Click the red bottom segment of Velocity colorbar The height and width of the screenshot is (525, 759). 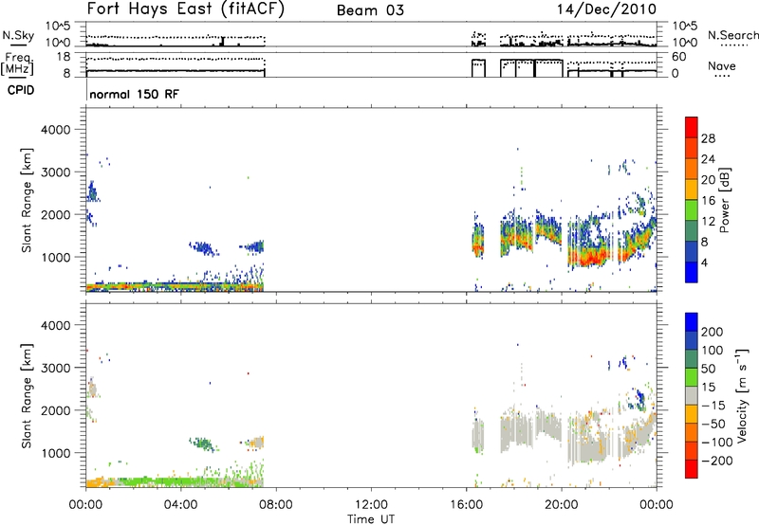pos(692,469)
